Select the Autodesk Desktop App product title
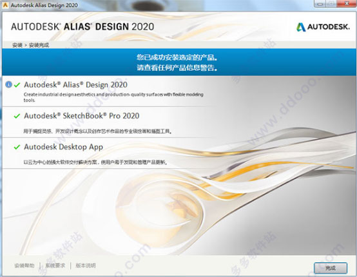 [64, 147]
